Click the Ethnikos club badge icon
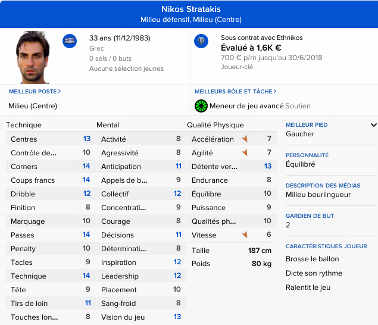This screenshot has width=378, height=325. pos(201,41)
